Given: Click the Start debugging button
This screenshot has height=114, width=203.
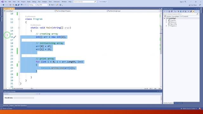Looking at the screenshot, I should [52, 5].
